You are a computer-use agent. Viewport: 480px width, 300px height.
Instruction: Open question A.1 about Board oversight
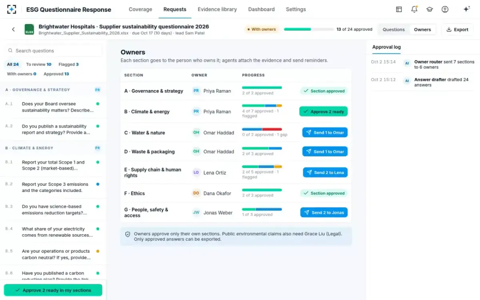(x=53, y=107)
